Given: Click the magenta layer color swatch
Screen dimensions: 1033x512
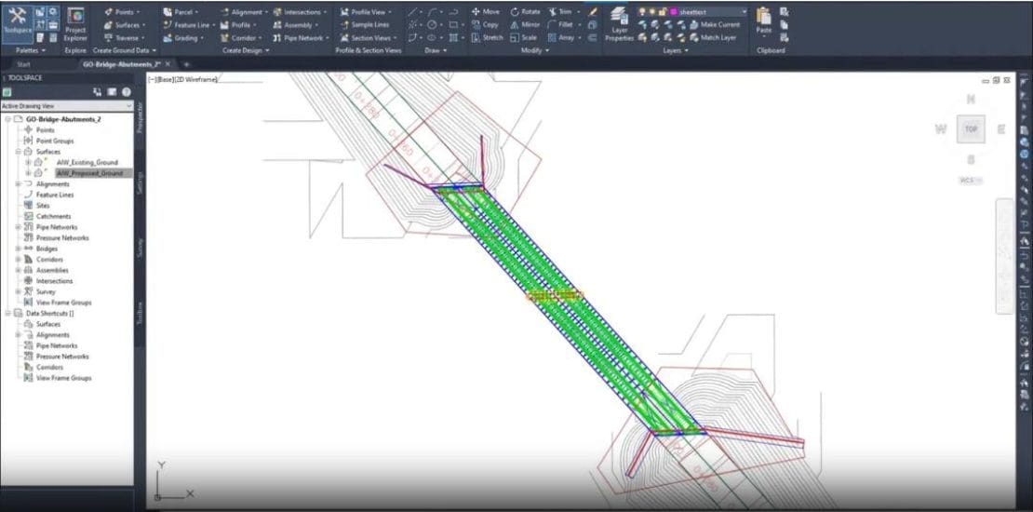Looking at the screenshot, I should (674, 12).
